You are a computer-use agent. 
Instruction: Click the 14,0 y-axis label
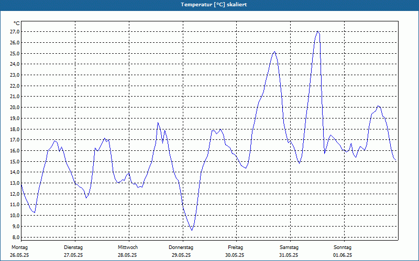[x=15, y=172]
